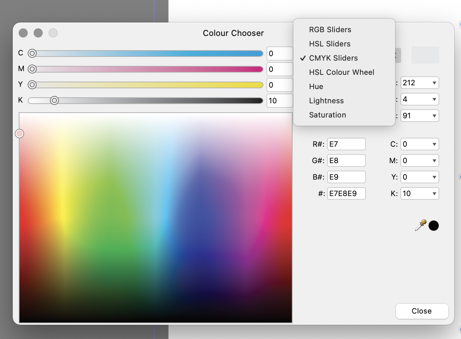
Task: Choose Saturation from the menu
Action: pyautogui.click(x=327, y=115)
